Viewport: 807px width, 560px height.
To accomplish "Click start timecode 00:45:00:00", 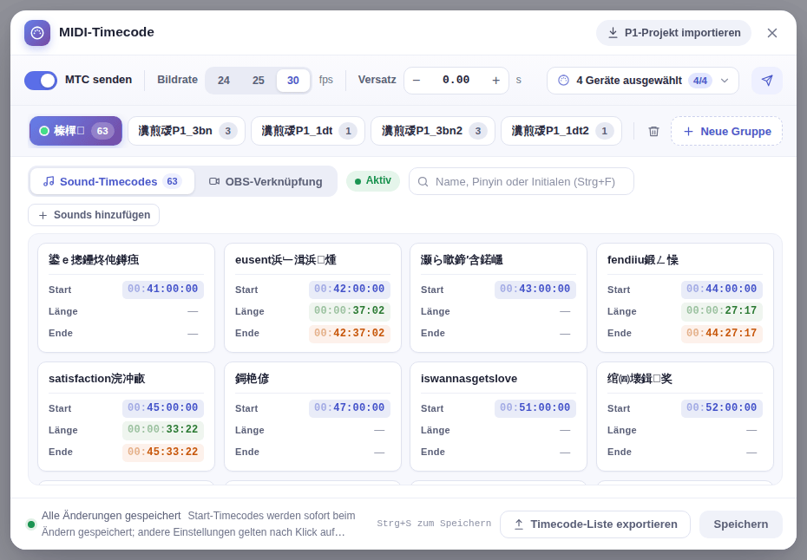I will [162, 407].
